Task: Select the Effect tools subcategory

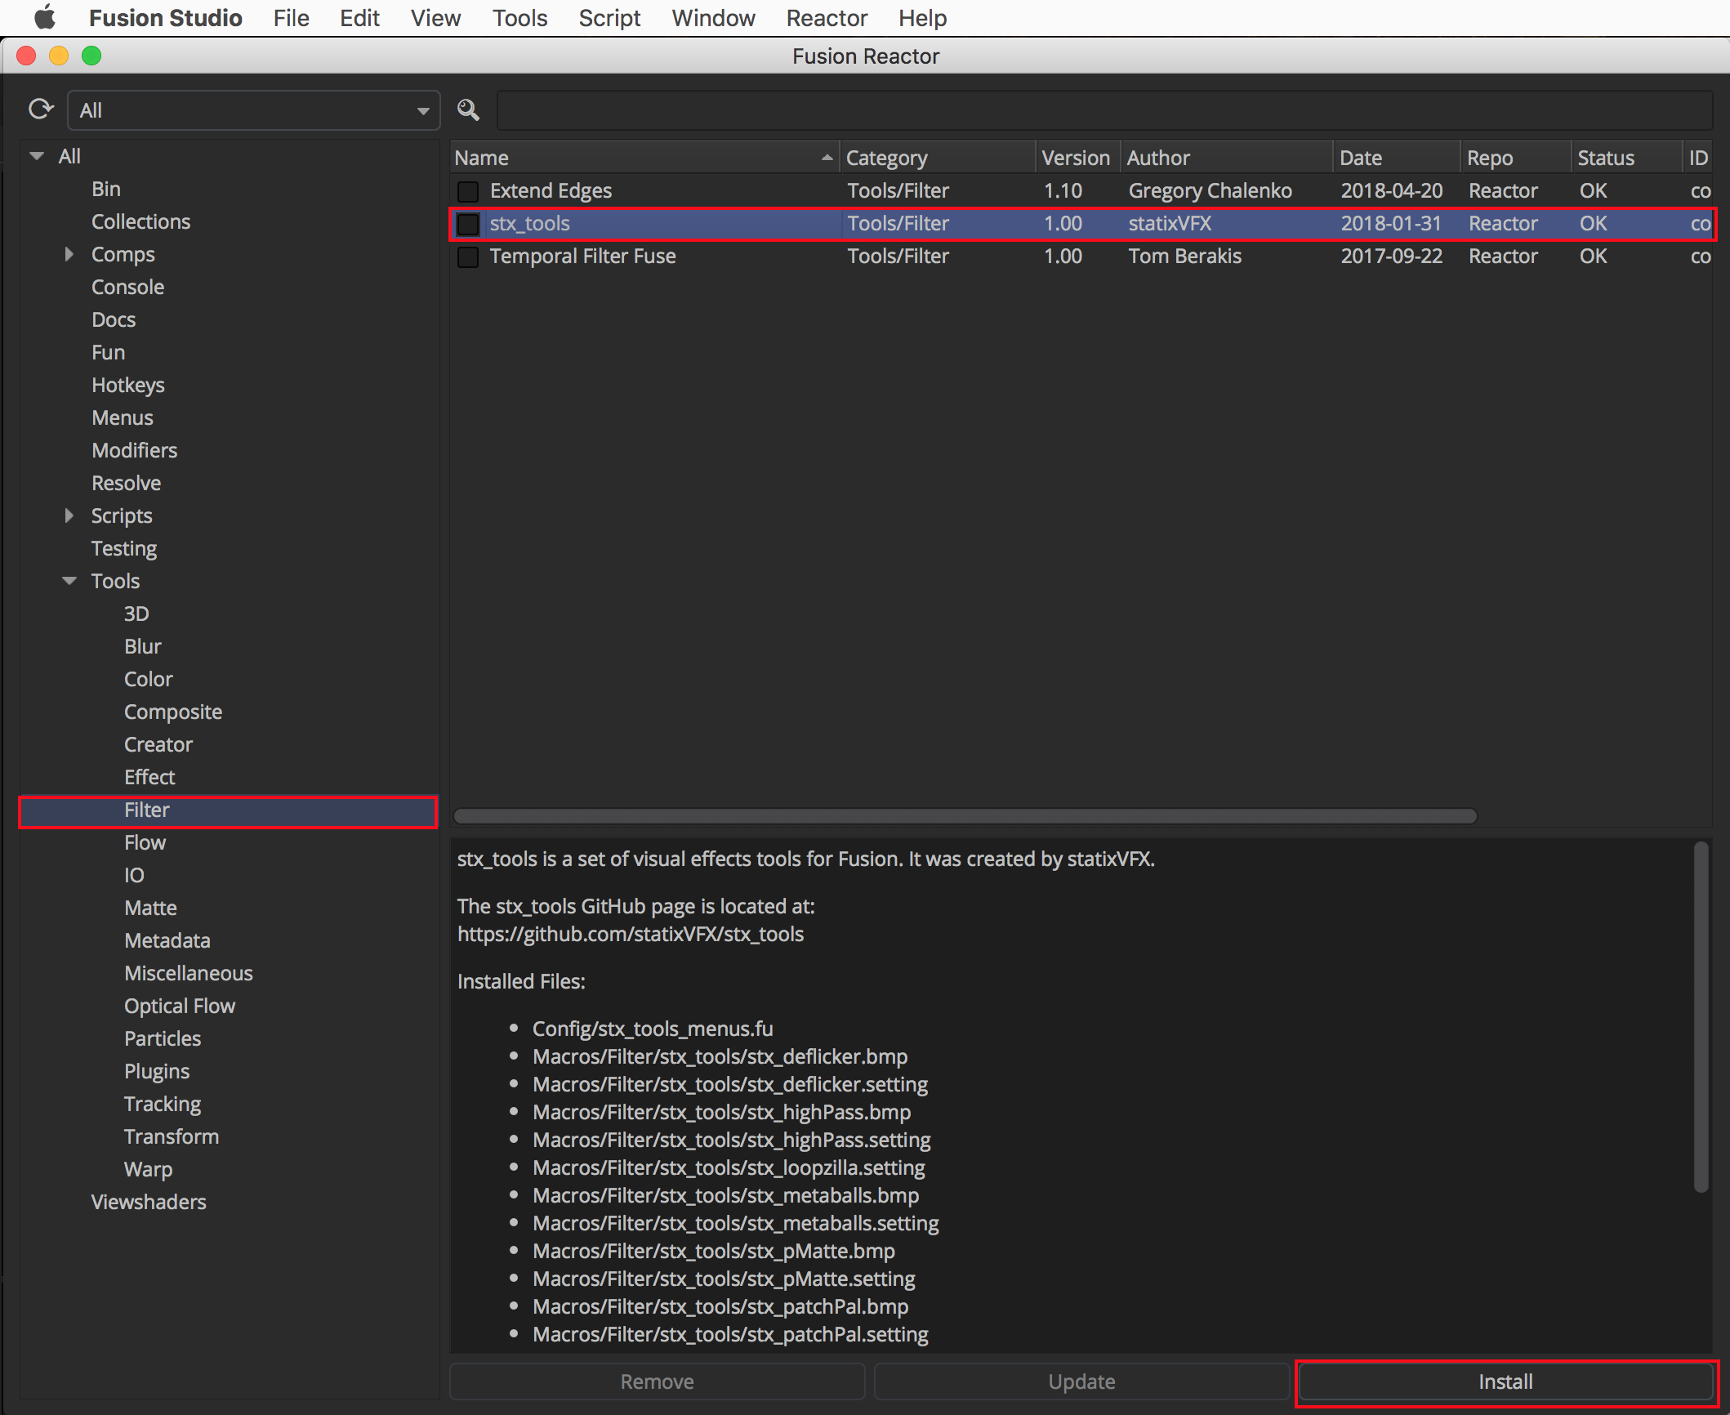Action: tap(149, 777)
